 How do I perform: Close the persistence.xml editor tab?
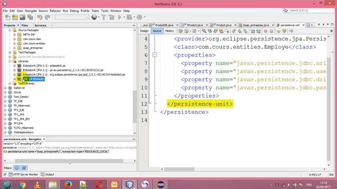(303, 25)
